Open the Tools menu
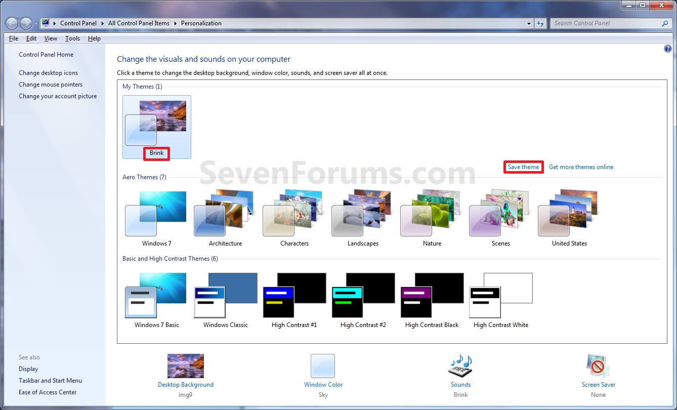Image resolution: width=677 pixels, height=410 pixels. point(72,38)
